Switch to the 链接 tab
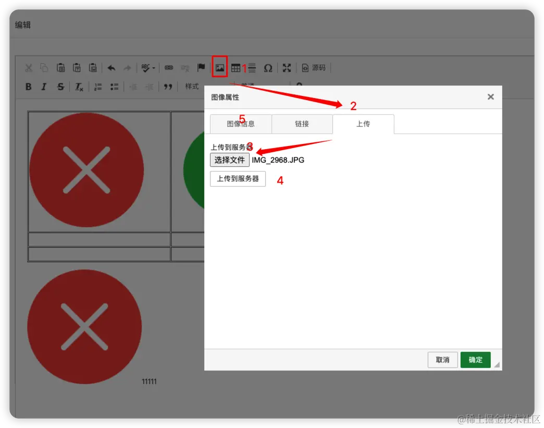The height and width of the screenshot is (428, 544). click(x=302, y=124)
